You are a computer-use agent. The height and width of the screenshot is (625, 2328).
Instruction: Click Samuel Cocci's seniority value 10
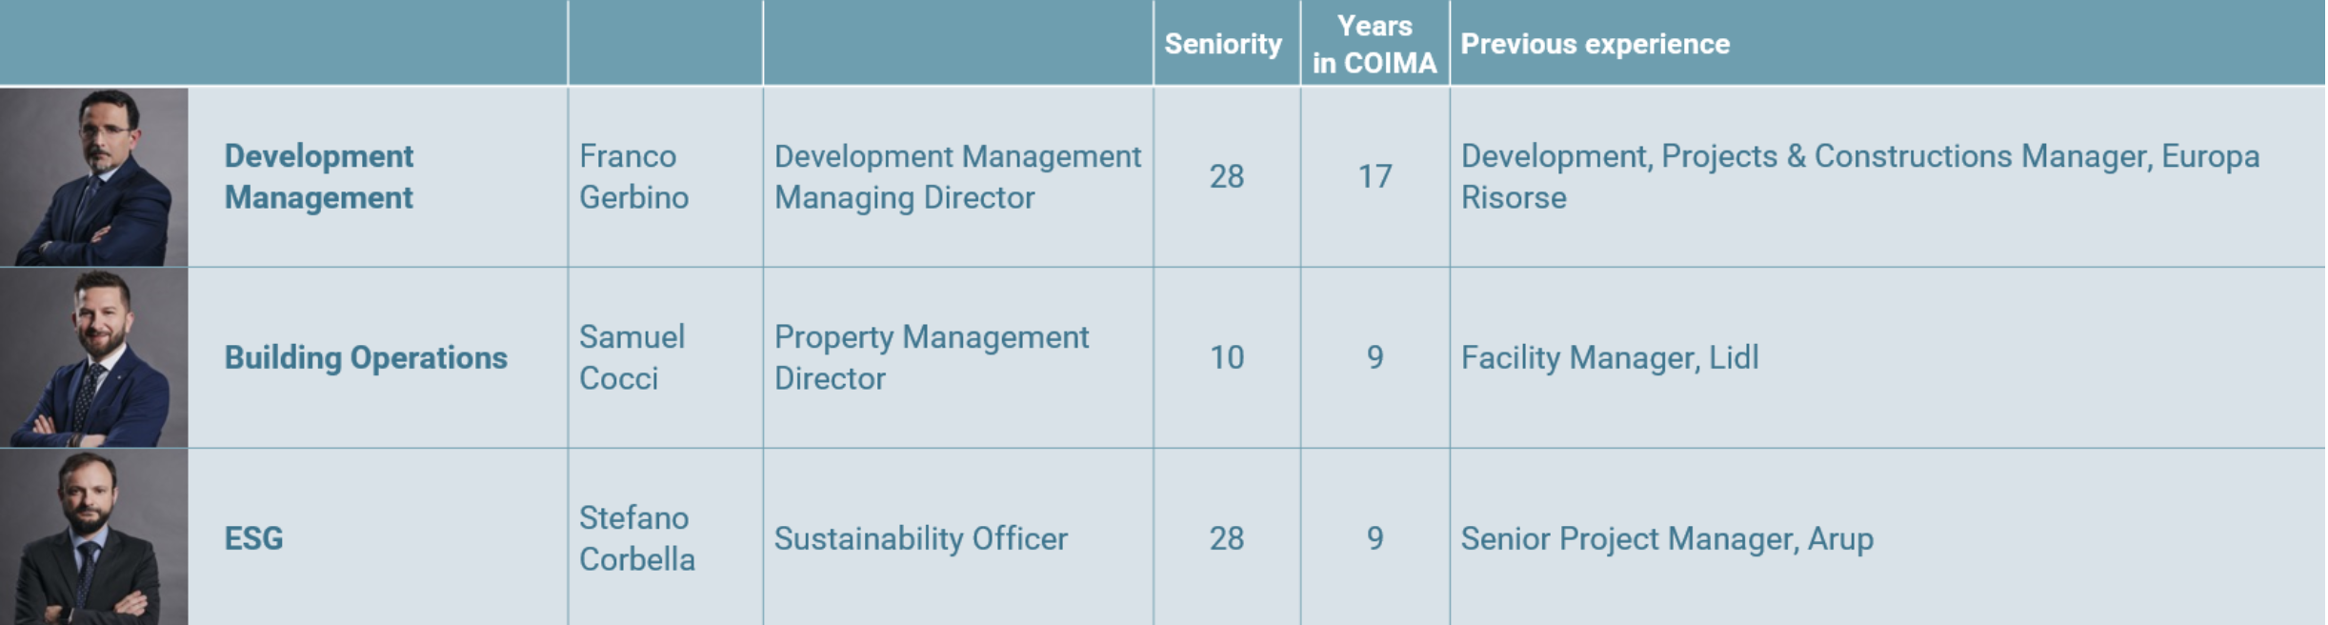[x=1227, y=357]
